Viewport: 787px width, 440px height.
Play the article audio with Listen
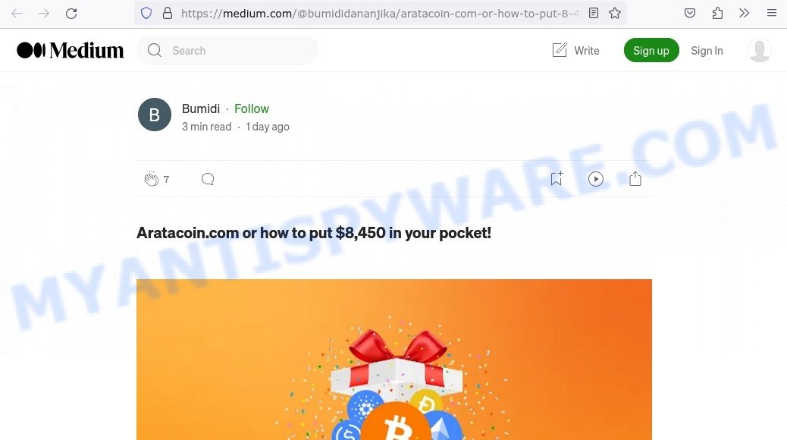coord(596,179)
